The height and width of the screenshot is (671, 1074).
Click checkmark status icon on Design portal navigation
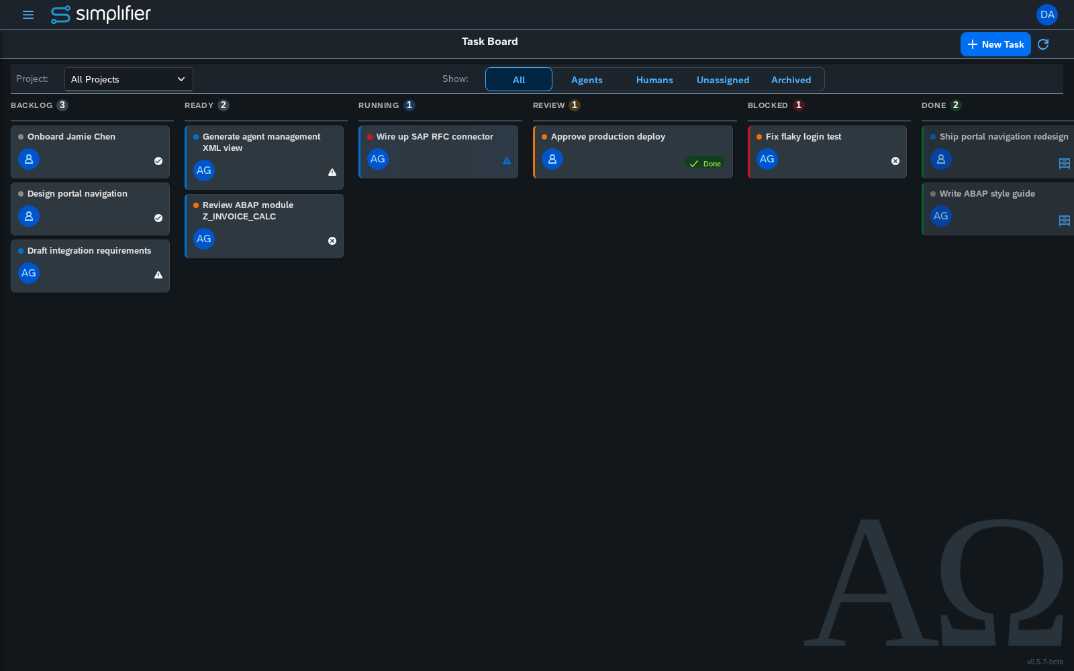pos(158,218)
